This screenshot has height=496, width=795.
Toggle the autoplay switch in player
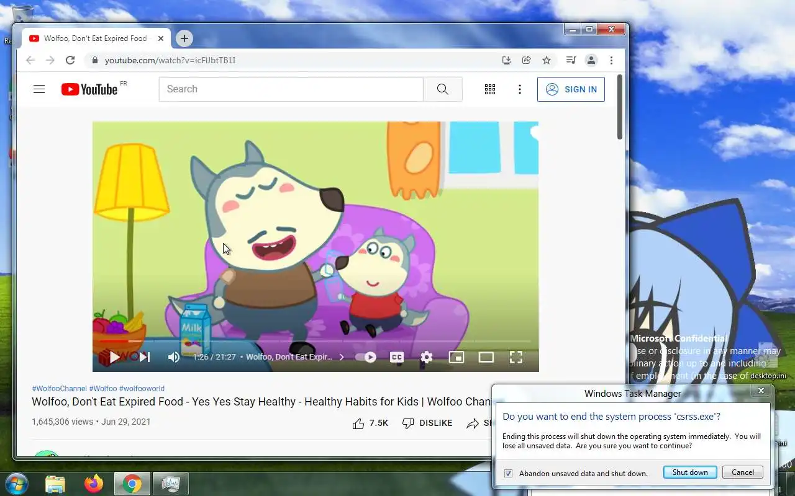point(365,357)
